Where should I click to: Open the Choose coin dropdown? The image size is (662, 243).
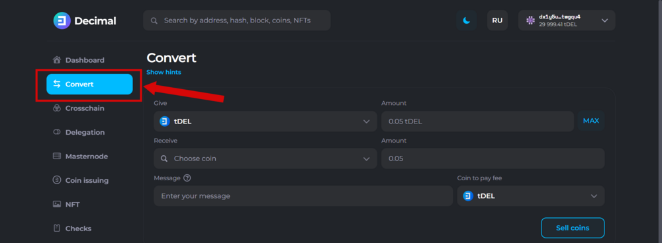265,158
